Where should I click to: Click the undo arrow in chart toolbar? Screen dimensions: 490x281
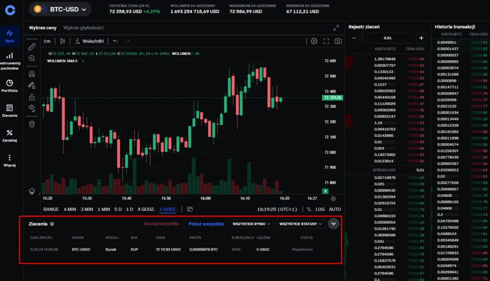pyautogui.click(x=115, y=41)
